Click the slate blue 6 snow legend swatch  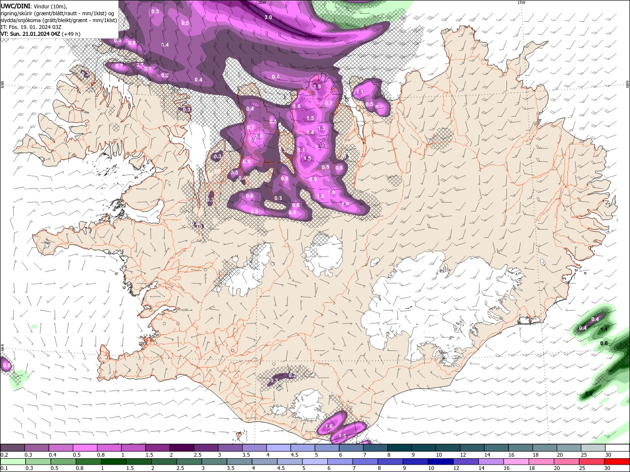(x=351, y=448)
